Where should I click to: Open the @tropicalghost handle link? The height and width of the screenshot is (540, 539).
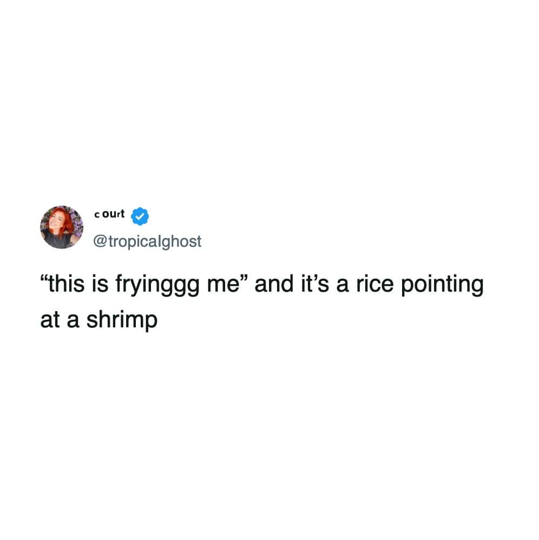(147, 241)
